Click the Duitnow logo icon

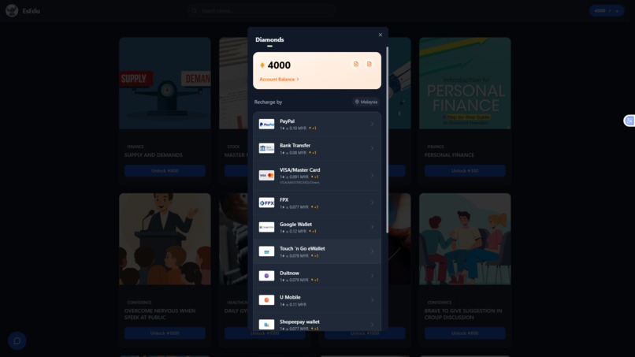point(266,276)
